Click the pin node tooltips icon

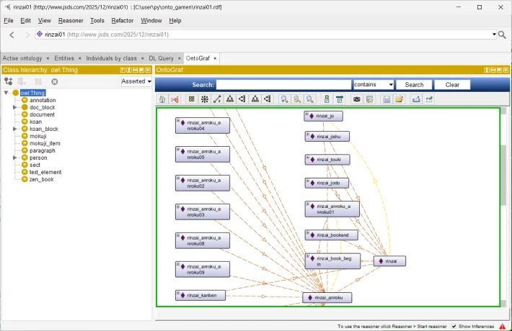[429, 99]
